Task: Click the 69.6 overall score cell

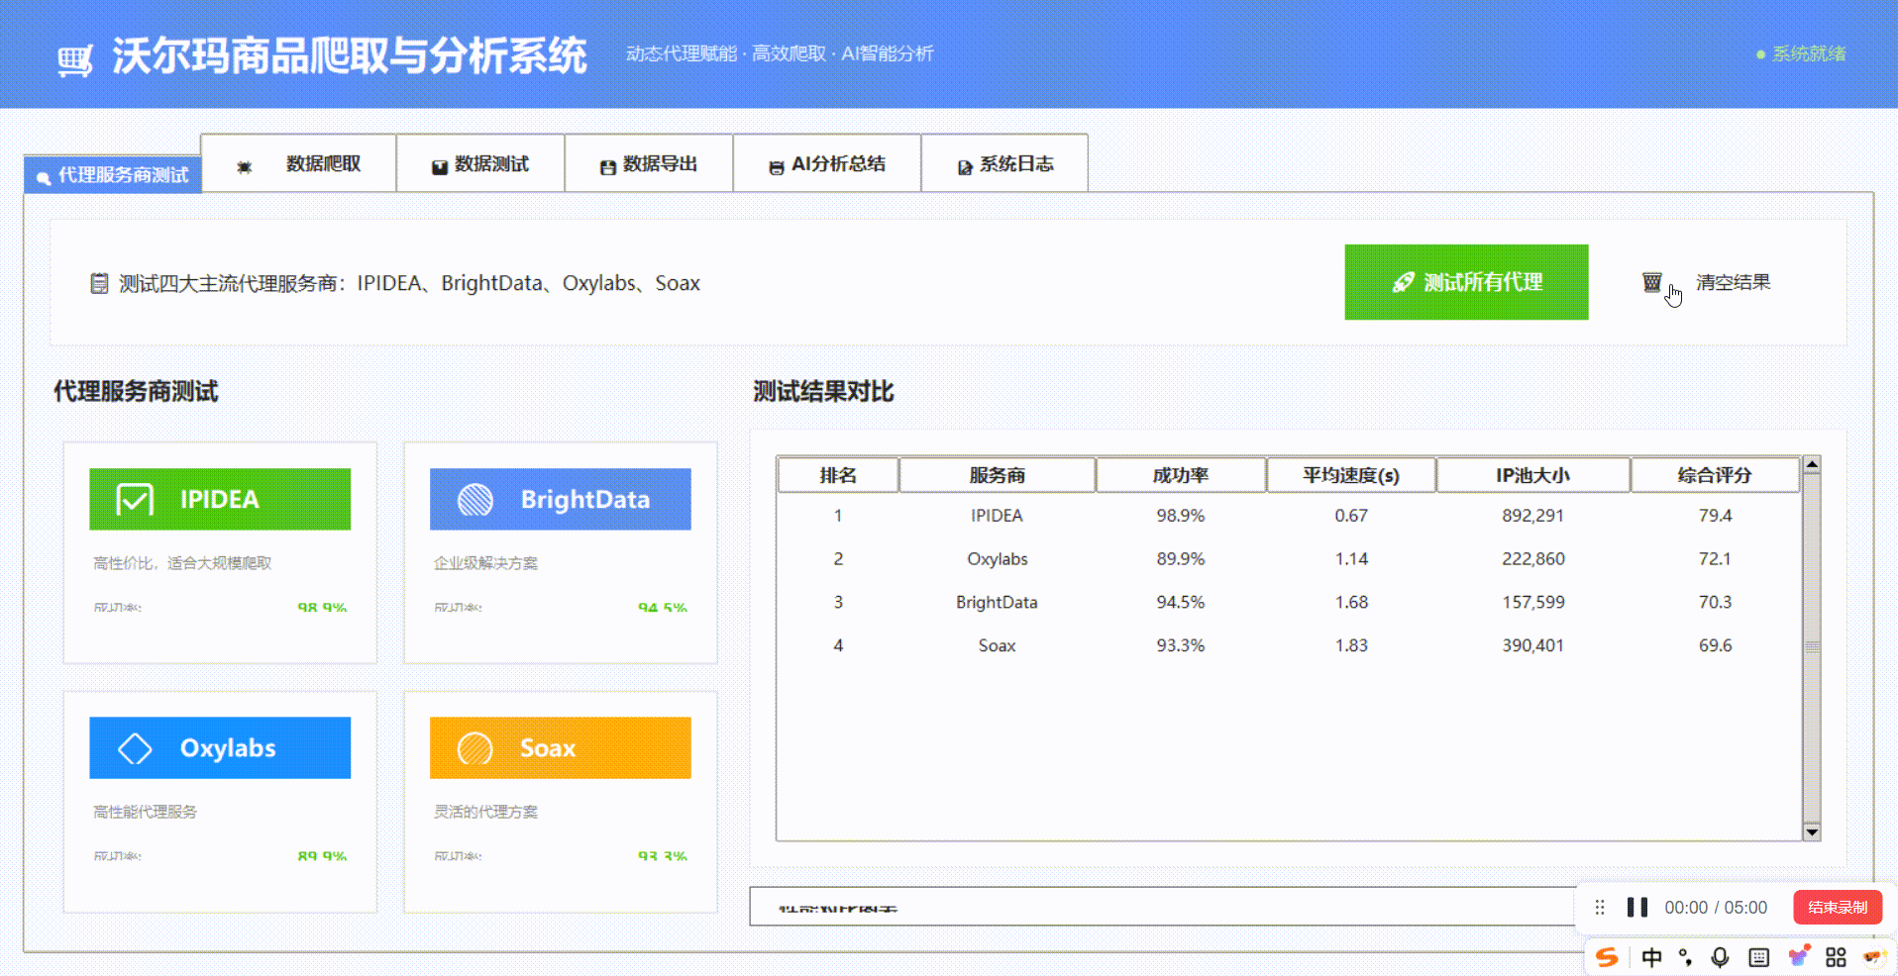Action: point(1715,645)
